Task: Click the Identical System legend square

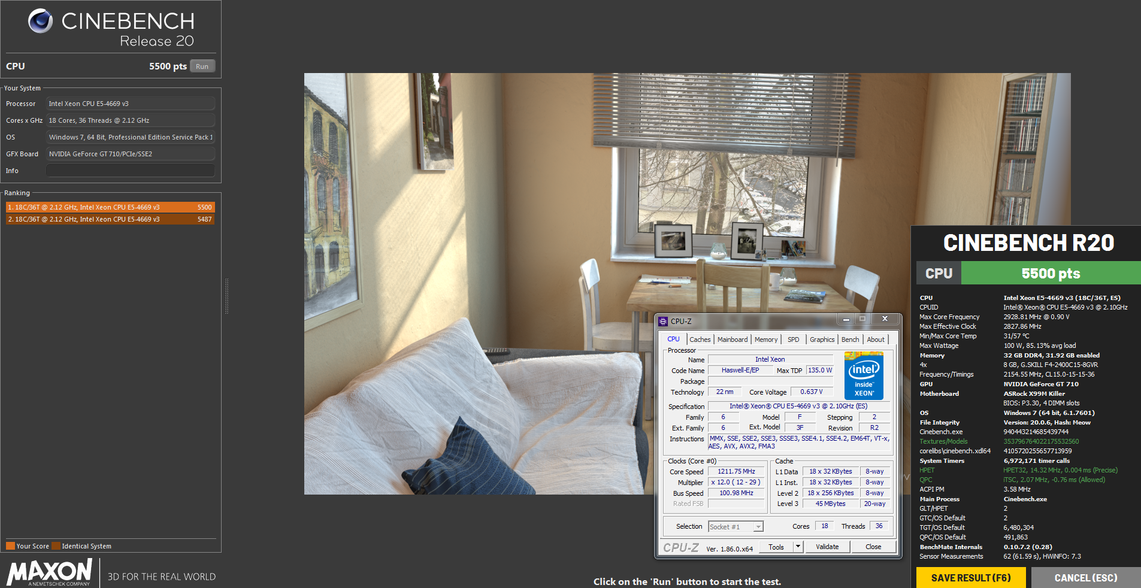Action: 56,546
